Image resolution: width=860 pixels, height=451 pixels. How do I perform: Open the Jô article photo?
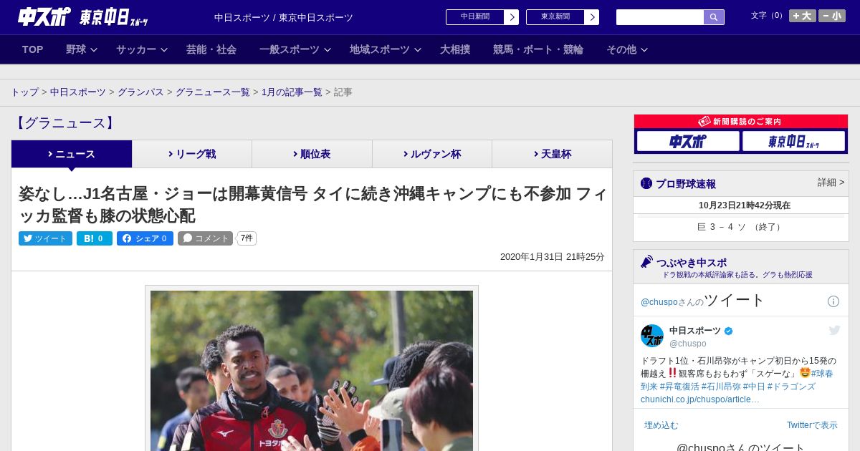point(312,370)
